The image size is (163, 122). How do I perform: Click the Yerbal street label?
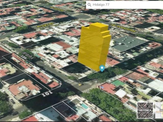tap(27, 57)
